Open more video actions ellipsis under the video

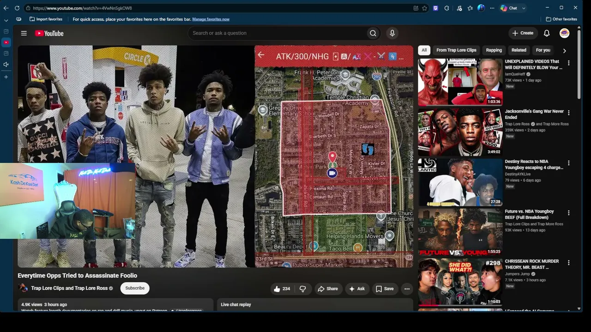(407, 289)
